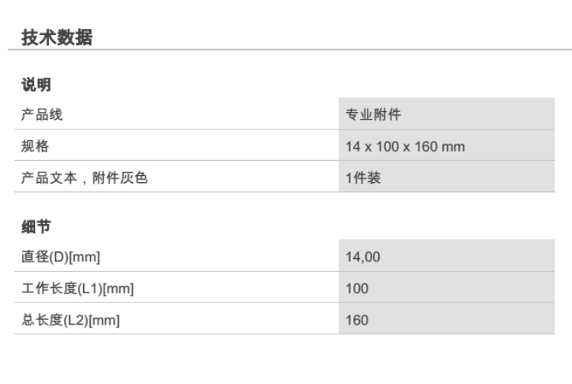Select the 总长度(L2)[mm] label
The image size is (572, 384).
coord(70,320)
